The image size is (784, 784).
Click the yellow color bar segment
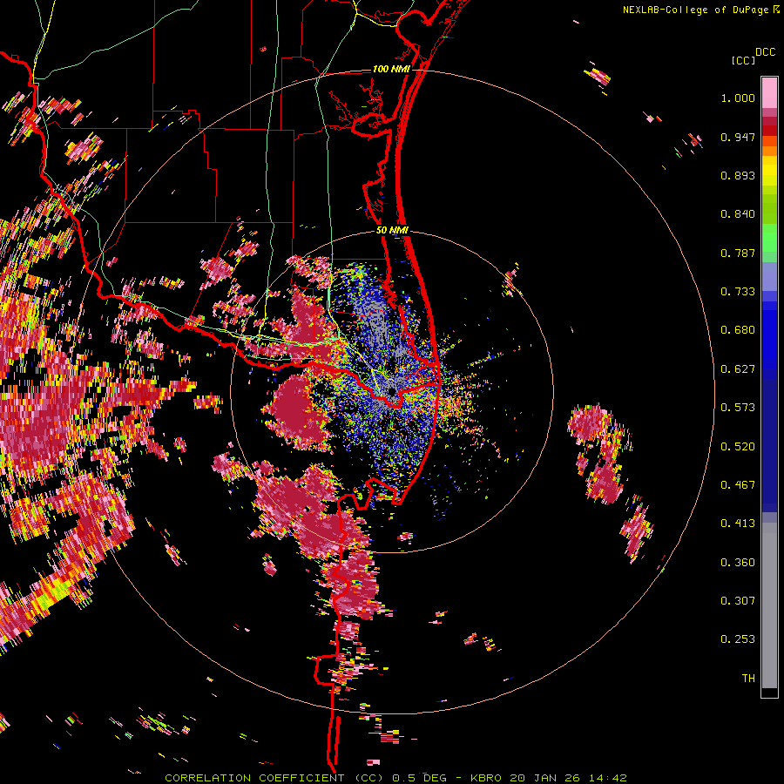pos(769,172)
